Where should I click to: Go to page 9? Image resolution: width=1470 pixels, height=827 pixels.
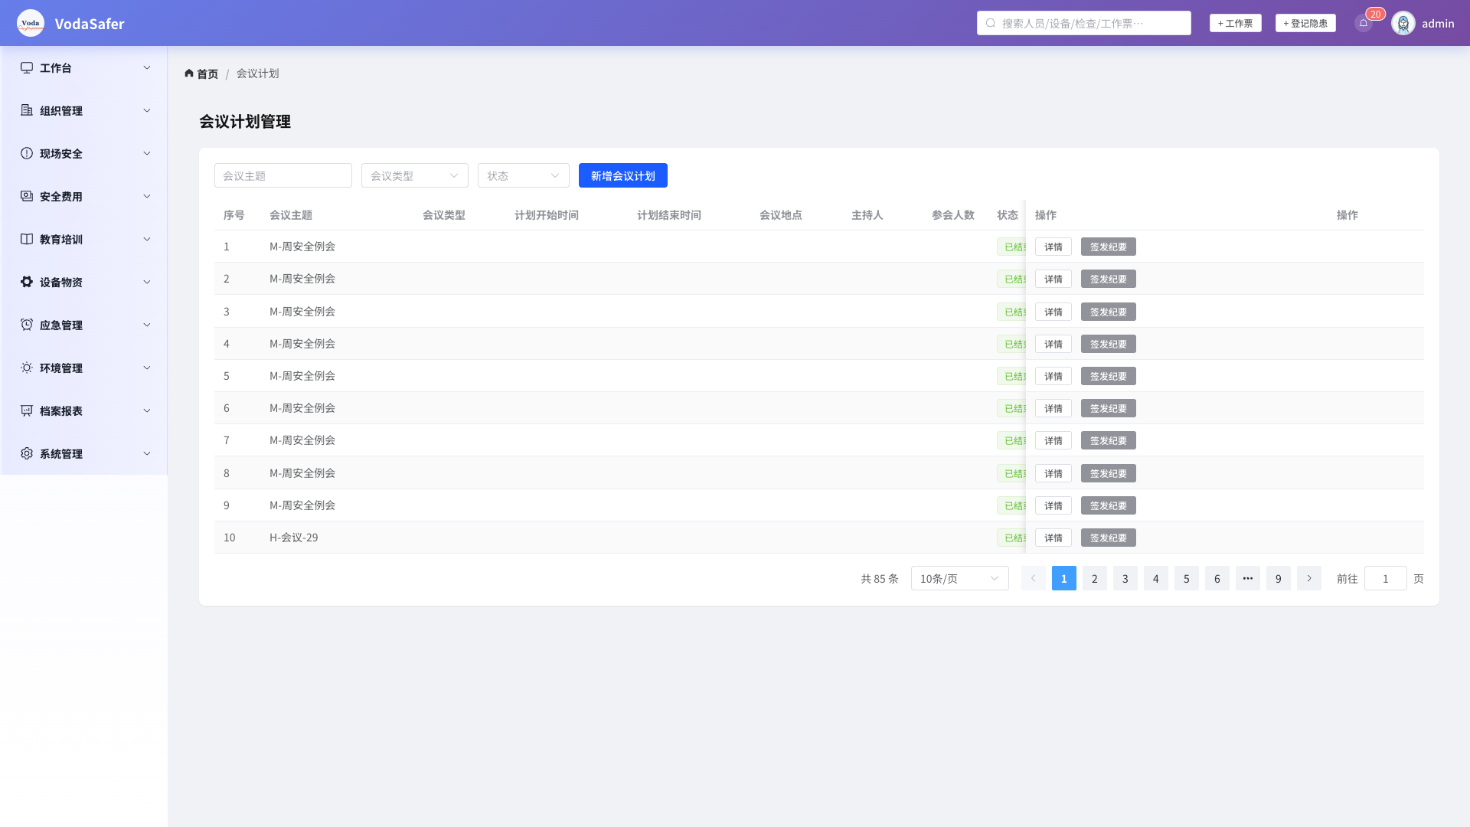[1279, 578]
